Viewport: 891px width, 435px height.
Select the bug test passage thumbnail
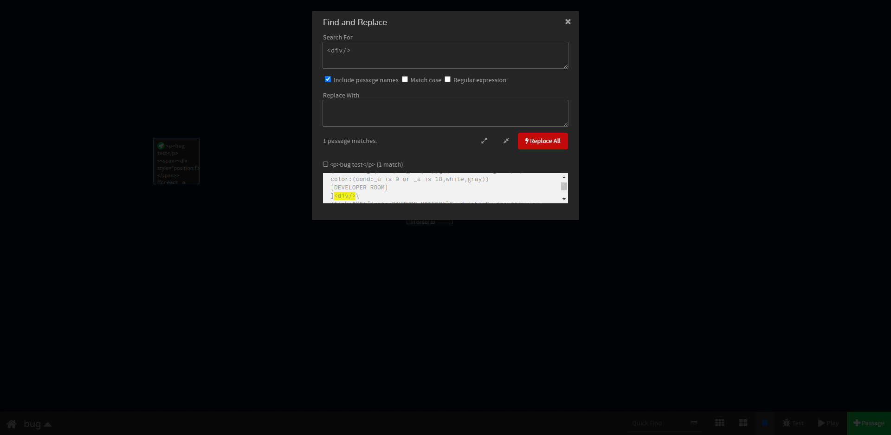(176, 161)
